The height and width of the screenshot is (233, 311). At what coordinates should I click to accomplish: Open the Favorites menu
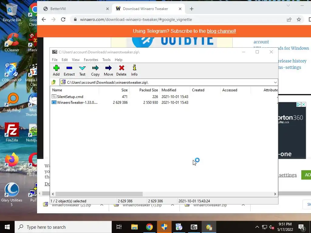pos(91,60)
